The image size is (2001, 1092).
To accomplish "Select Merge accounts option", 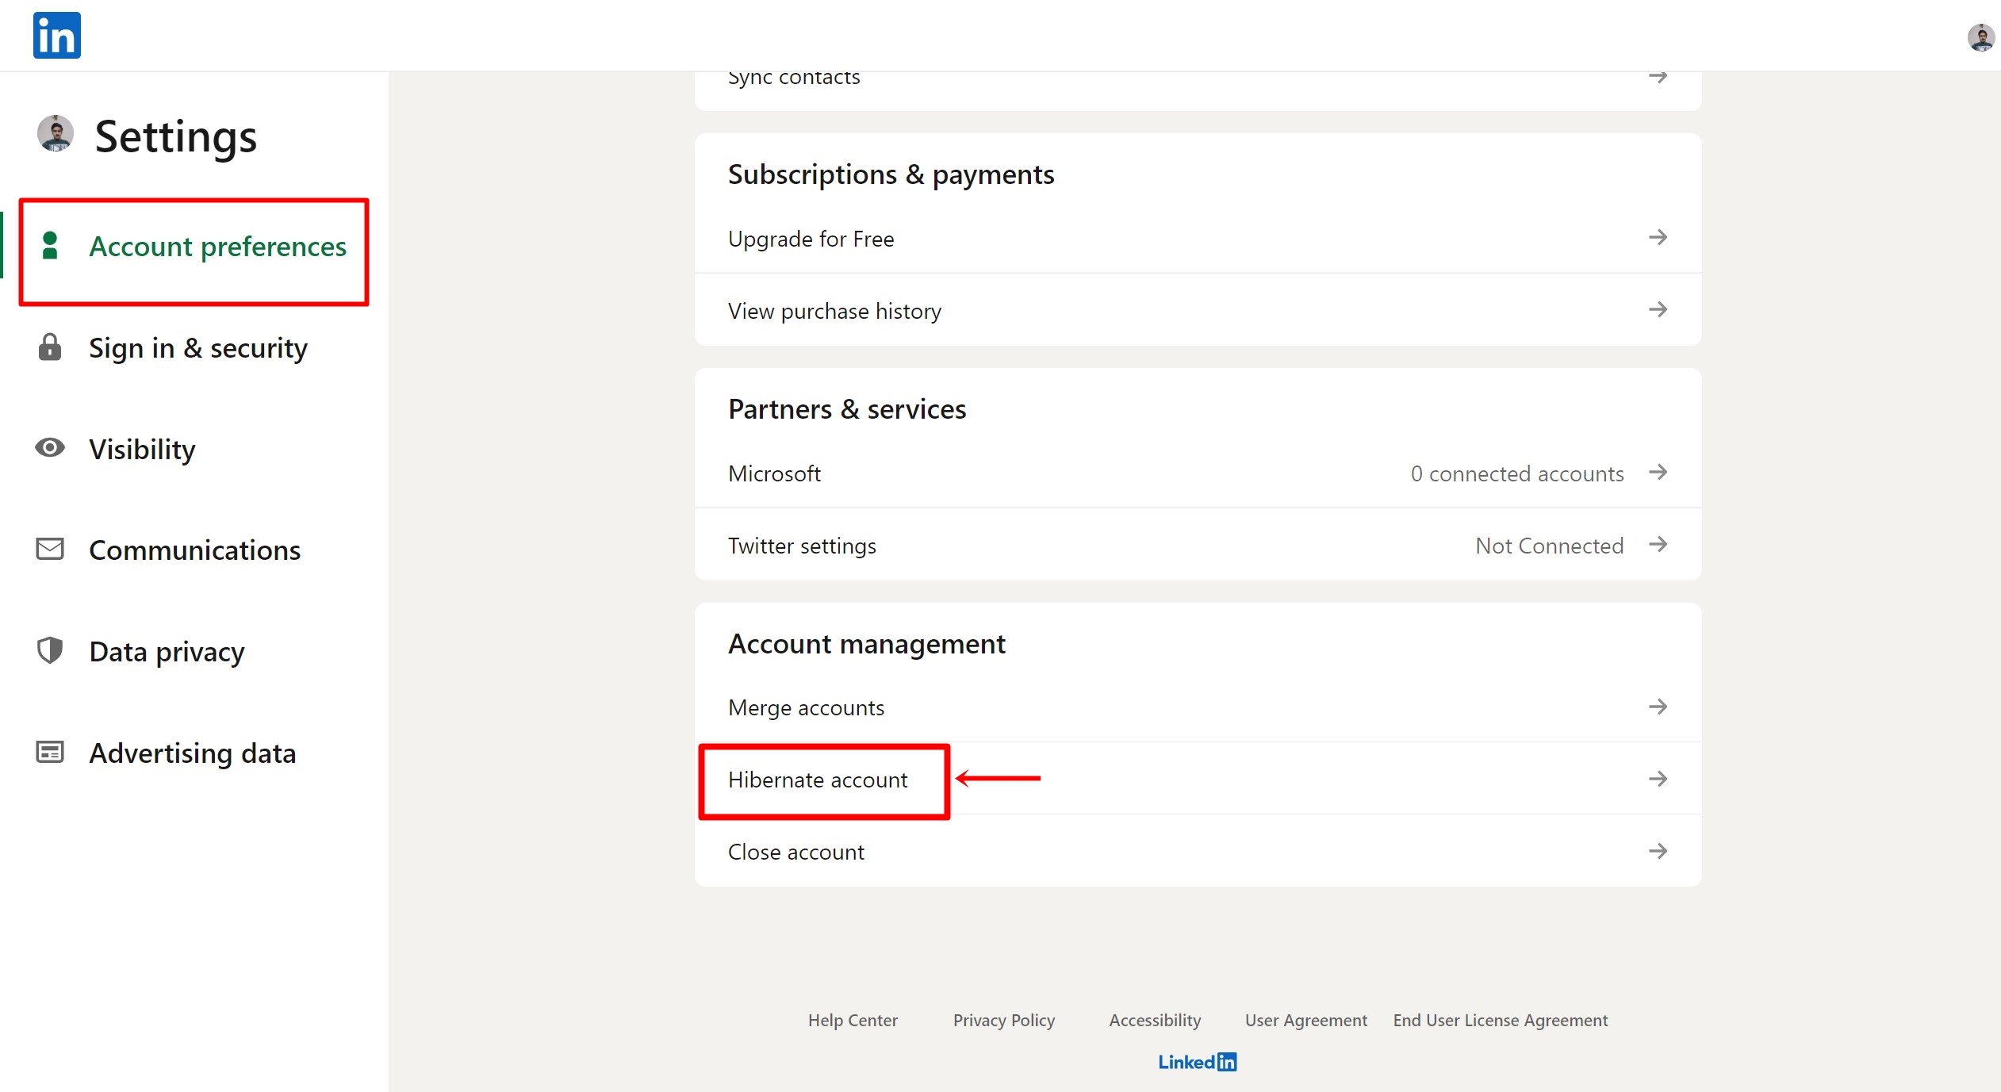I will point(807,706).
